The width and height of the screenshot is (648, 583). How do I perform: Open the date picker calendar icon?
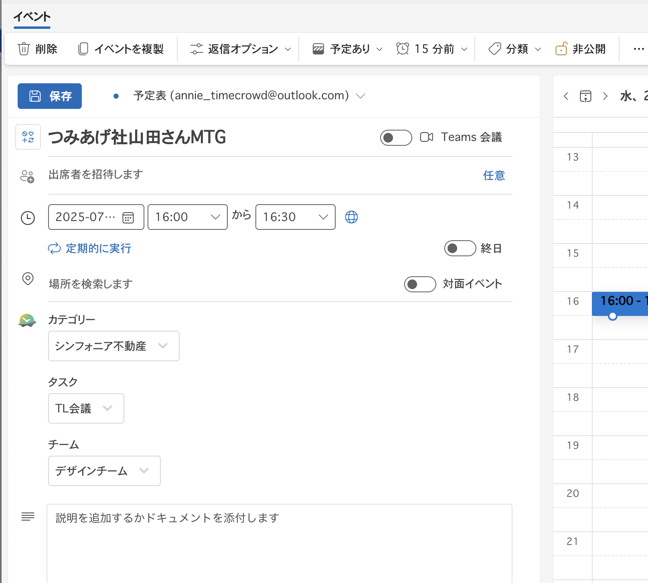(x=127, y=217)
